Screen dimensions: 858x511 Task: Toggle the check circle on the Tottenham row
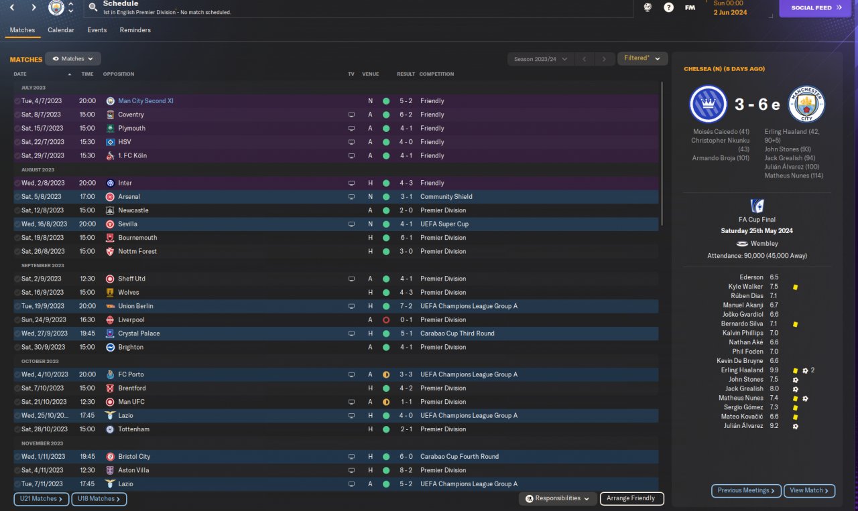(x=17, y=429)
